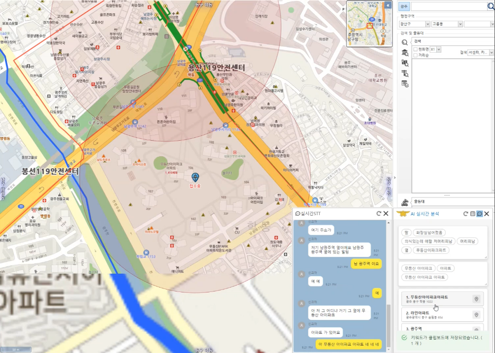495x353 pixels.
Task: Refresh the AI 실시간 분석 panel
Action: pos(465,214)
